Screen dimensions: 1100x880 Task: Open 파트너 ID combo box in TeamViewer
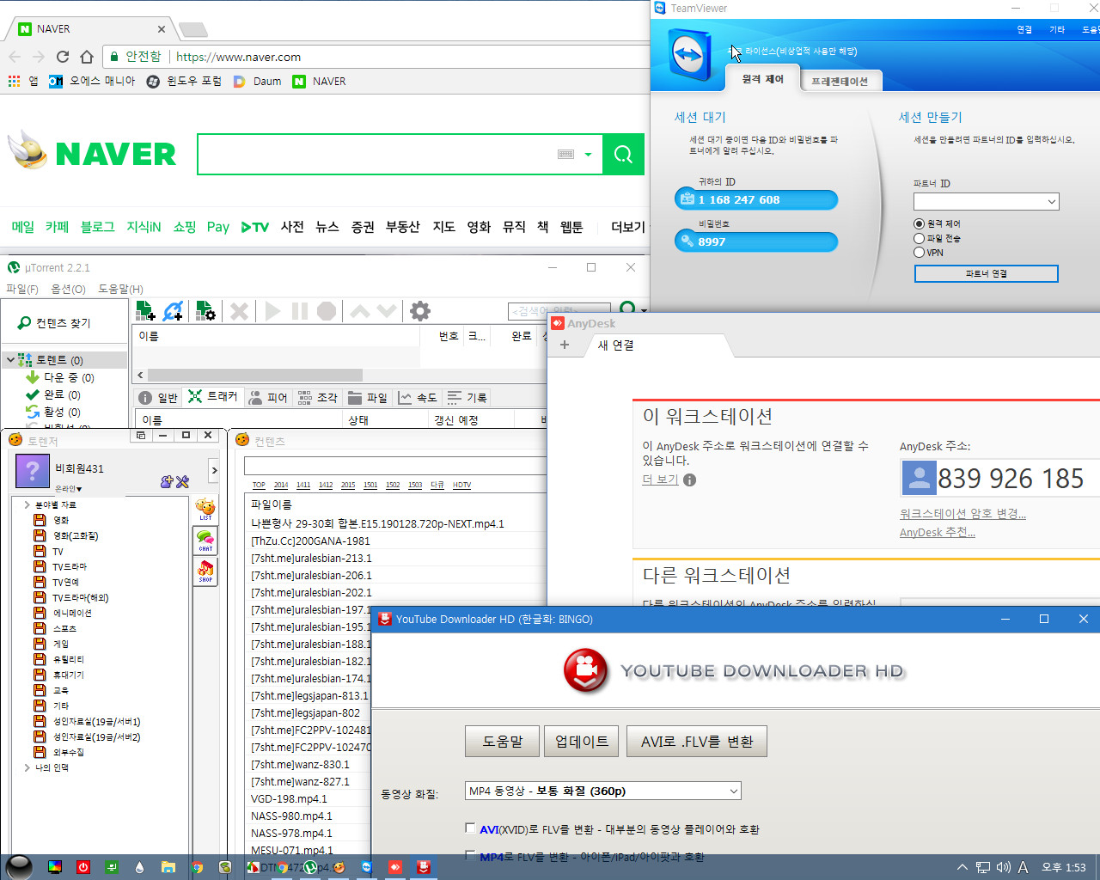pyautogui.click(x=986, y=201)
